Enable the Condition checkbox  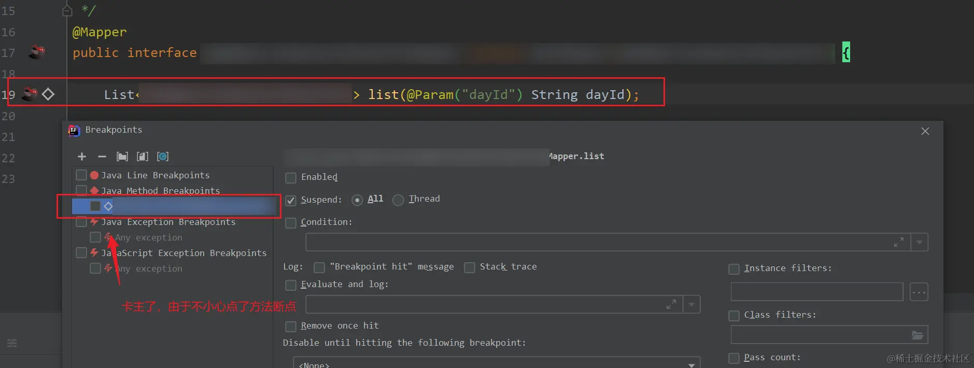tap(291, 223)
